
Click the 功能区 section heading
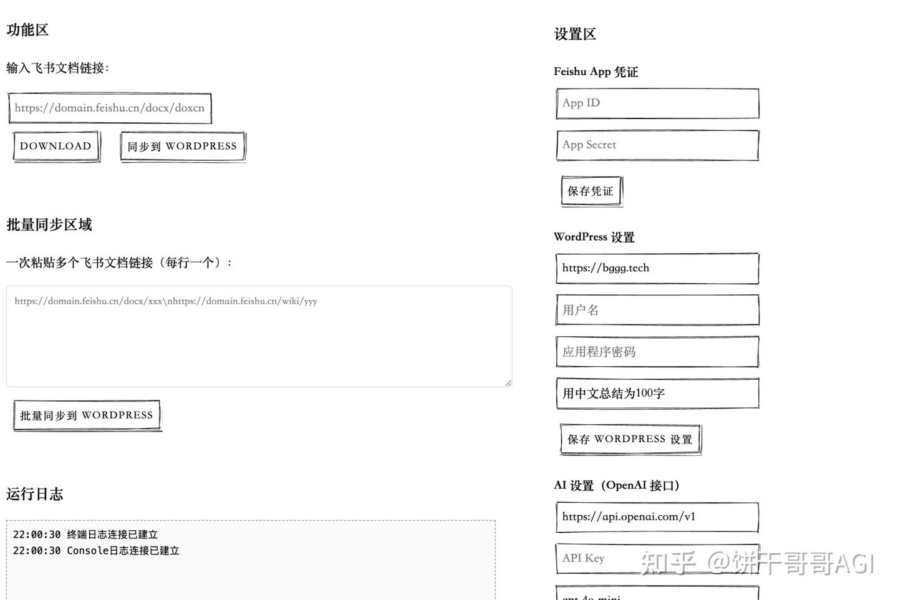27,30
